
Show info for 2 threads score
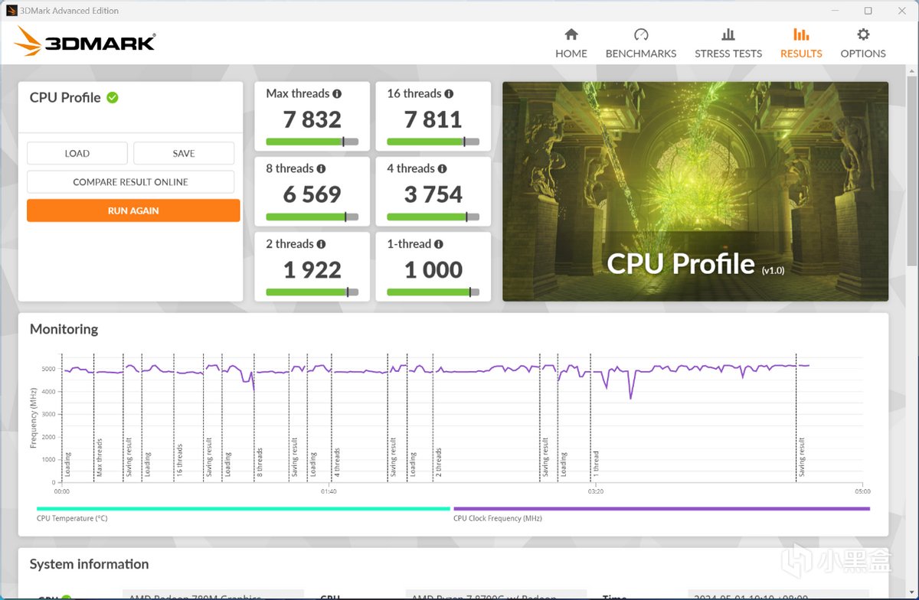click(321, 243)
